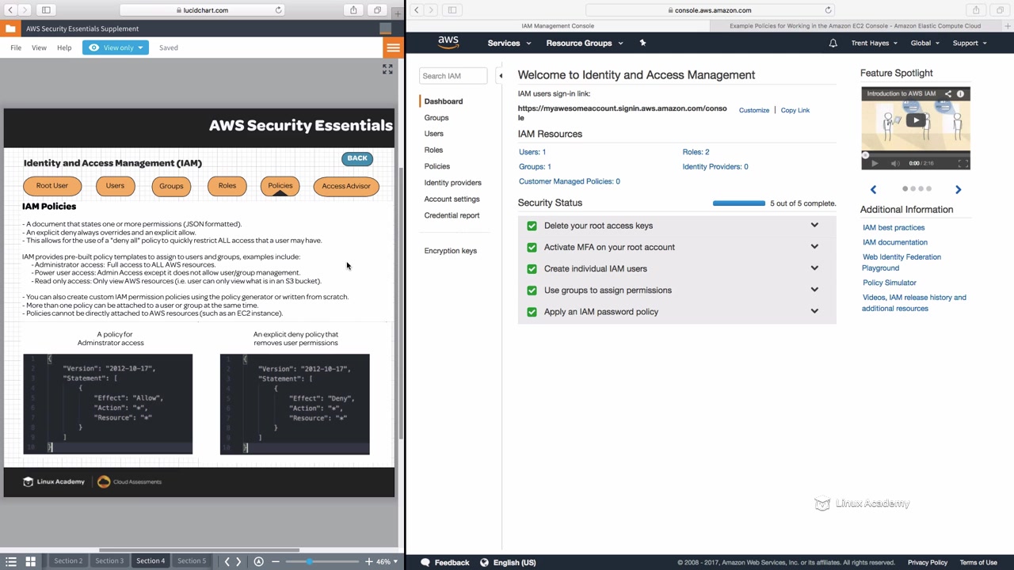Share the Introduction to AWS IAM video
Image resolution: width=1014 pixels, height=570 pixels.
coord(947,93)
